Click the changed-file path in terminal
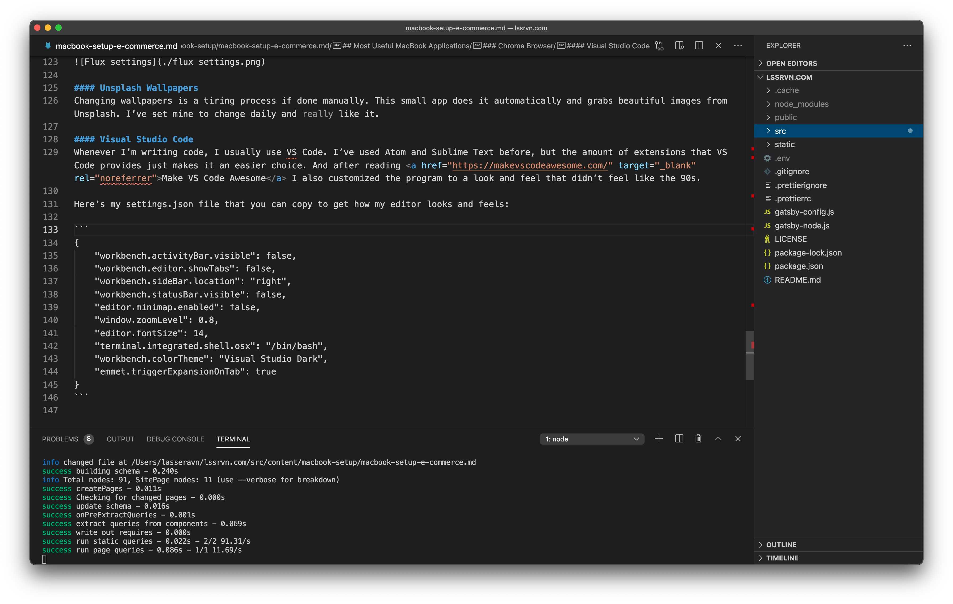Screen dimensions: 953x604 pyautogui.click(x=304, y=462)
